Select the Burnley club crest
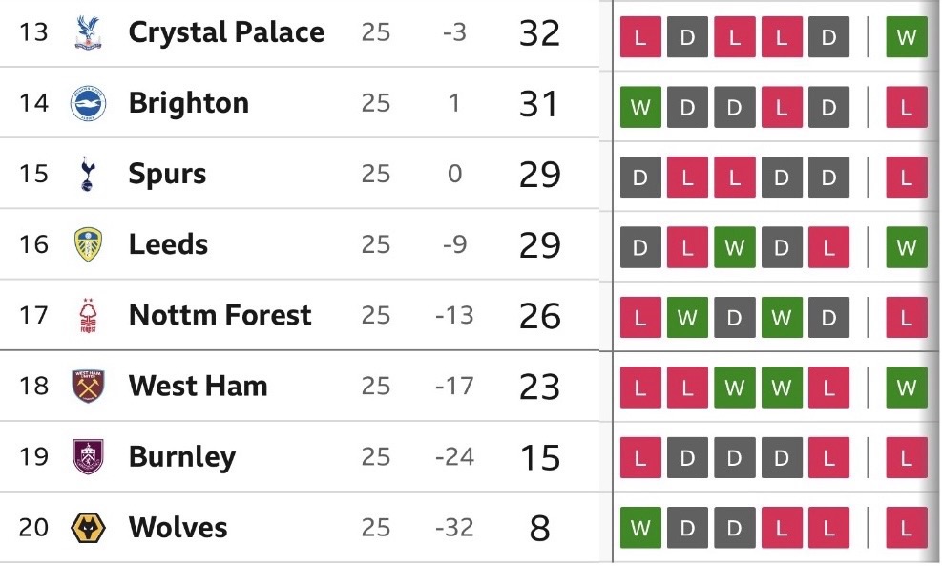This screenshot has width=942, height=566. coord(88,457)
